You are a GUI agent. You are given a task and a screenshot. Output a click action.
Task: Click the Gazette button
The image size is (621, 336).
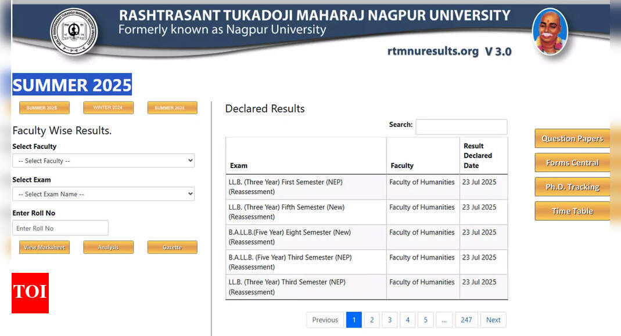[173, 247]
